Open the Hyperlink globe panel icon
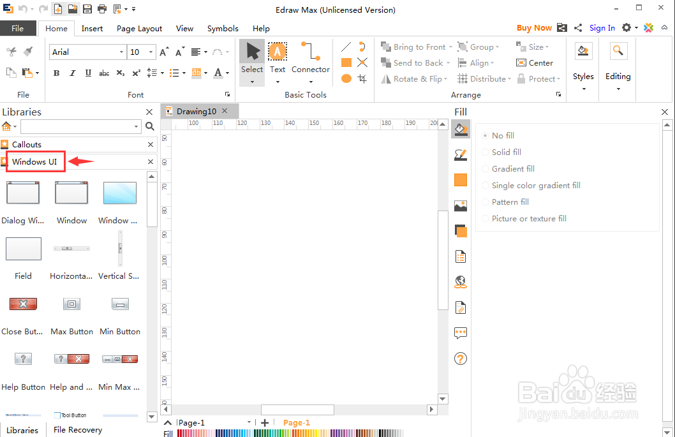Image resolution: width=675 pixels, height=437 pixels. pyautogui.click(x=461, y=282)
